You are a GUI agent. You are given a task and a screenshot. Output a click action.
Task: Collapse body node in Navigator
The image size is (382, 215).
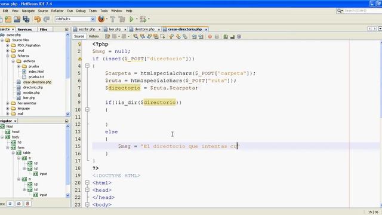tap(2, 137)
